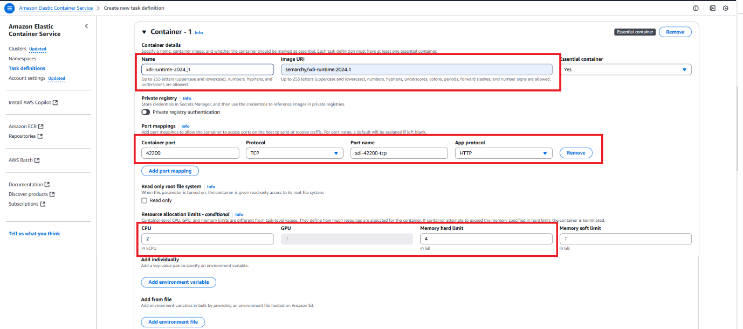Click the CPU input field
This screenshot has height=329, width=743.
coord(208,239)
